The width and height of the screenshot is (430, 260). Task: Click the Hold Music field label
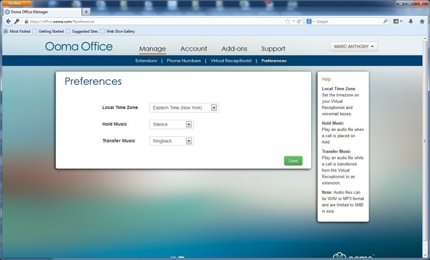(x=115, y=124)
